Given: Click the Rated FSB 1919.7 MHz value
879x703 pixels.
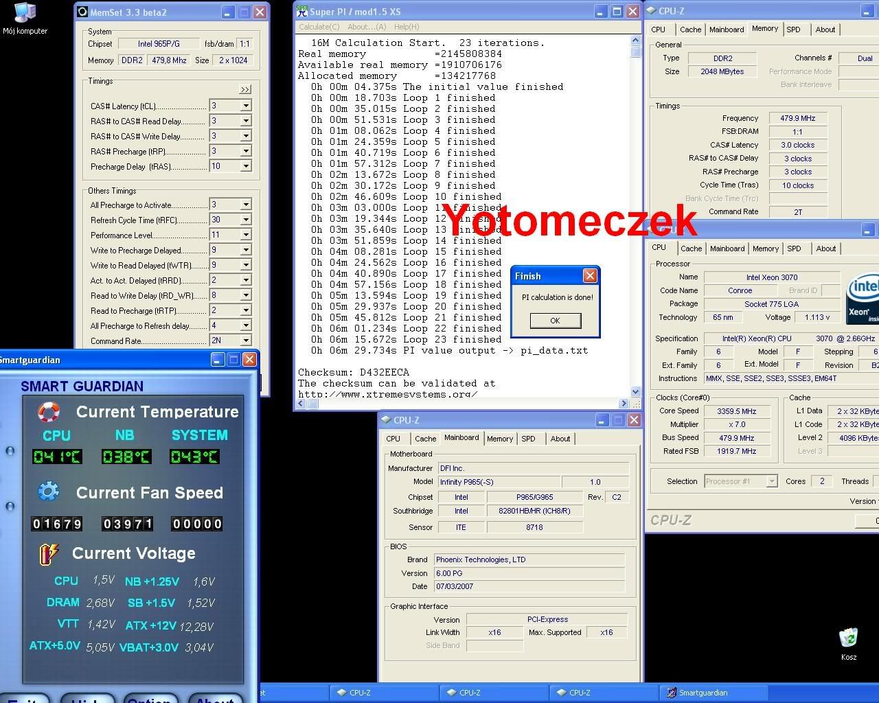Looking at the screenshot, I should click(x=736, y=451).
